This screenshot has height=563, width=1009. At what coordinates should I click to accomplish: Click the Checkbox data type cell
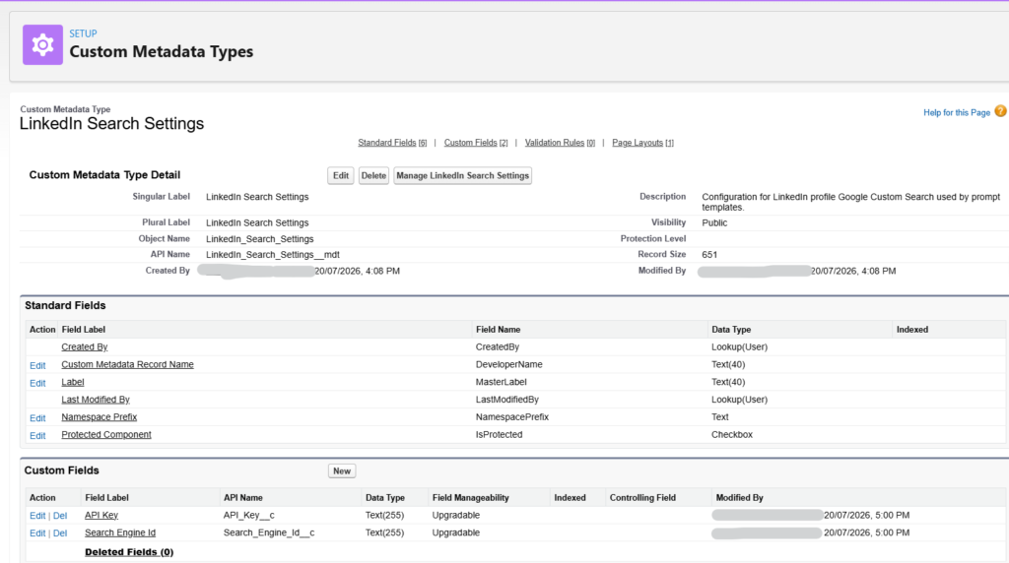(x=732, y=434)
